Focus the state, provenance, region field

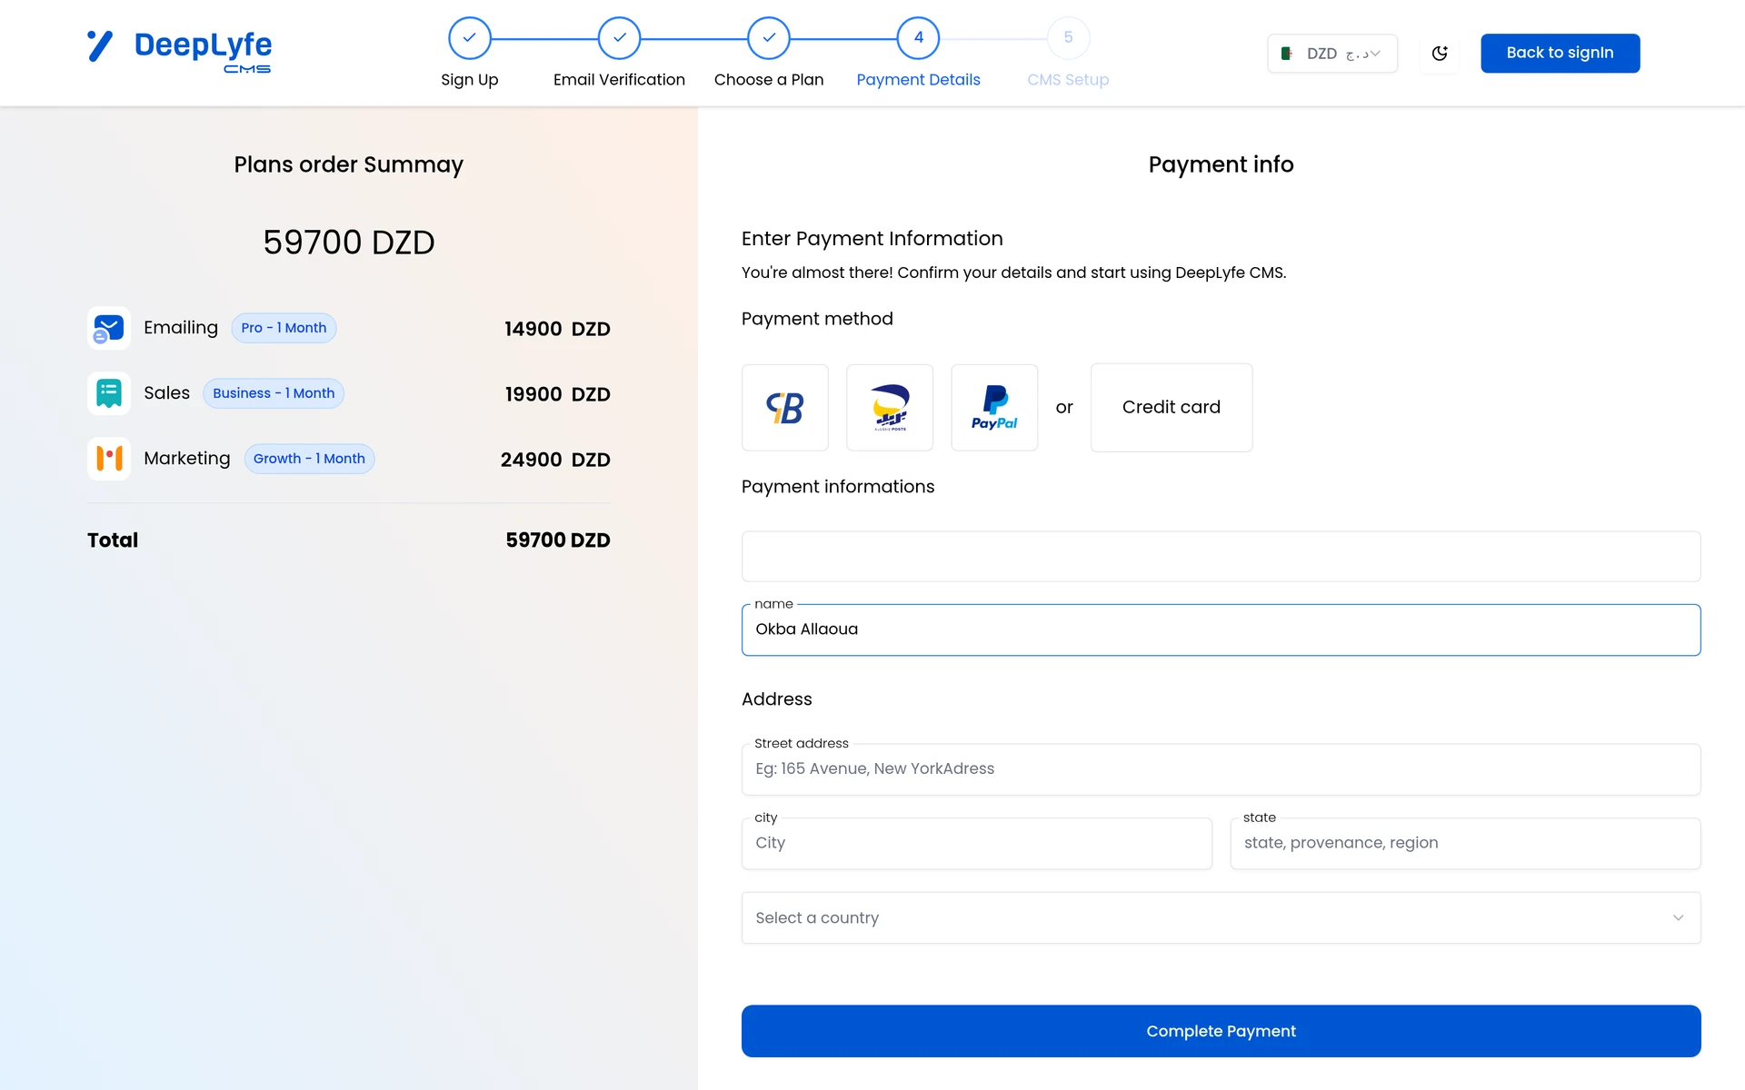[1465, 843]
